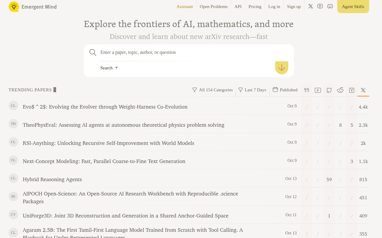Open Last 7 Days time filter

pyautogui.click(x=252, y=90)
